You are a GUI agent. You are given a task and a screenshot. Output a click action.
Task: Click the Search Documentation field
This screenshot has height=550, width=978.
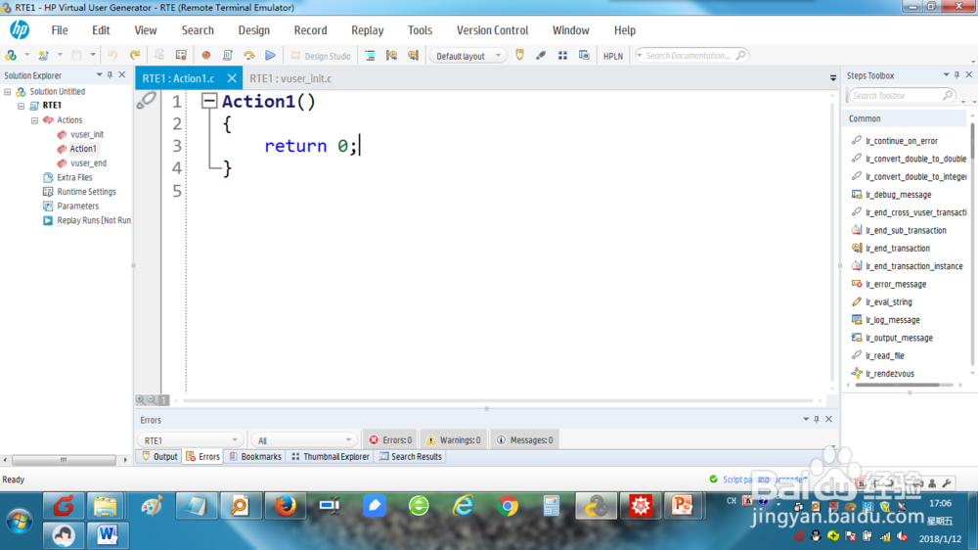tap(691, 56)
